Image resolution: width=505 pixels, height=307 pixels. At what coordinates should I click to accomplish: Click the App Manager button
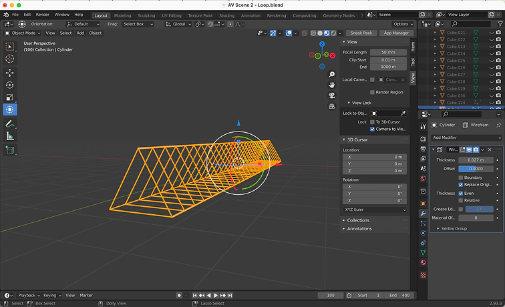click(396, 33)
